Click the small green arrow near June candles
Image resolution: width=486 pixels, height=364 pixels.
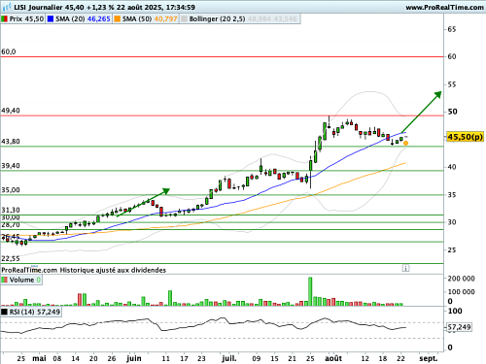tap(143, 202)
